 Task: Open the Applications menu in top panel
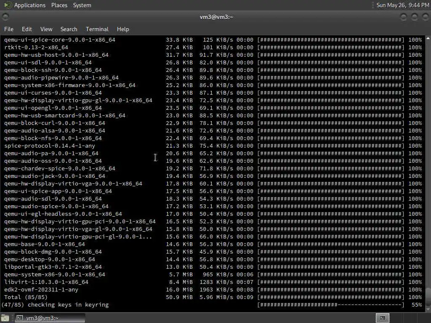tap(30, 5)
